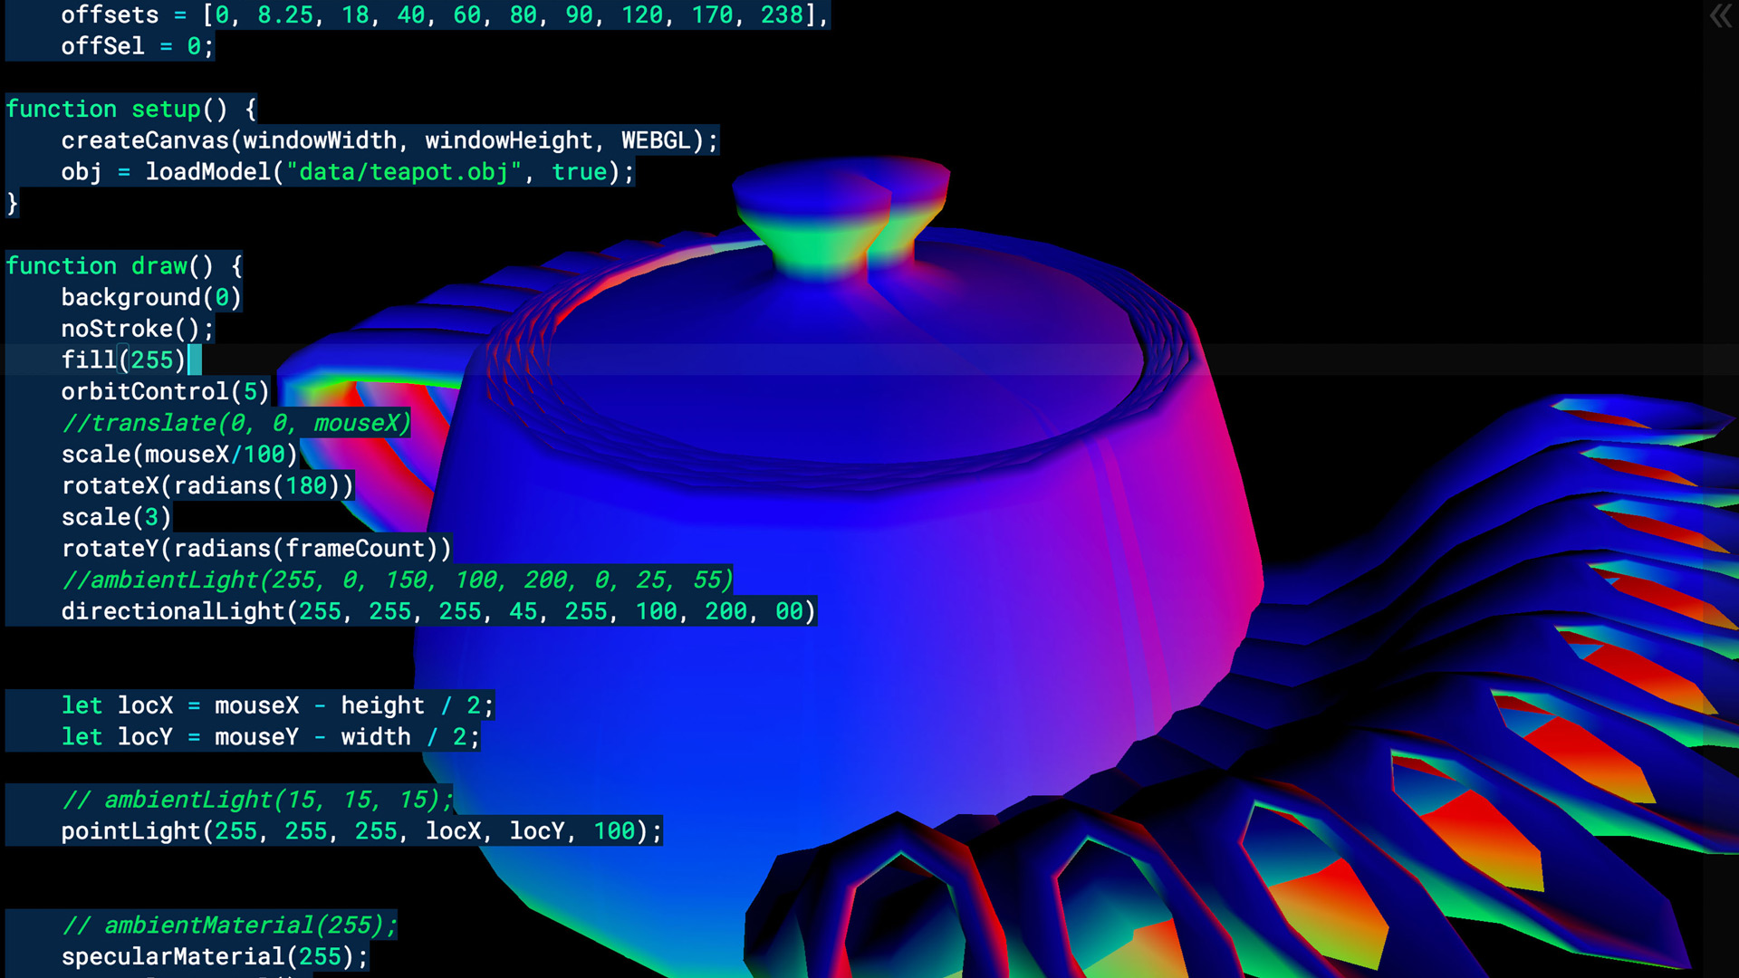Click the let locX declaration
The image size is (1739, 978).
(276, 705)
